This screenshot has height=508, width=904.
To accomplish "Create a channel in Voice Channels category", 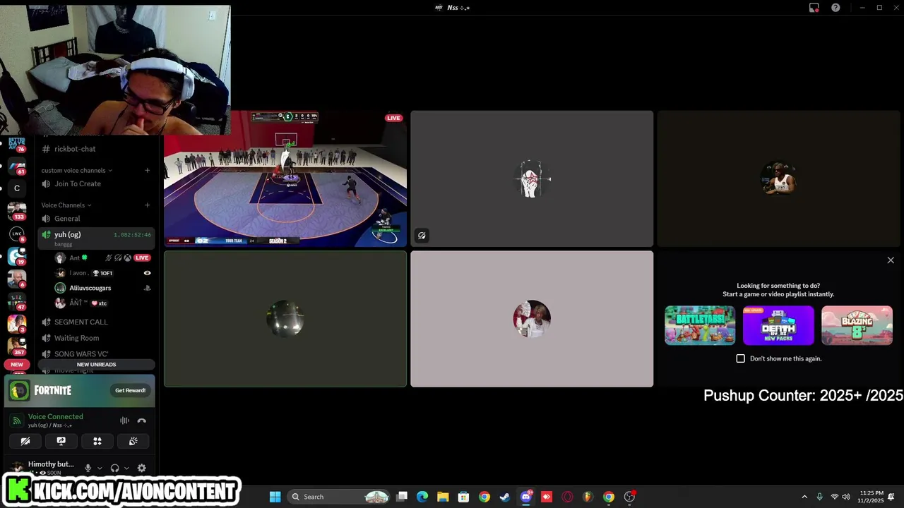I will coord(147,205).
